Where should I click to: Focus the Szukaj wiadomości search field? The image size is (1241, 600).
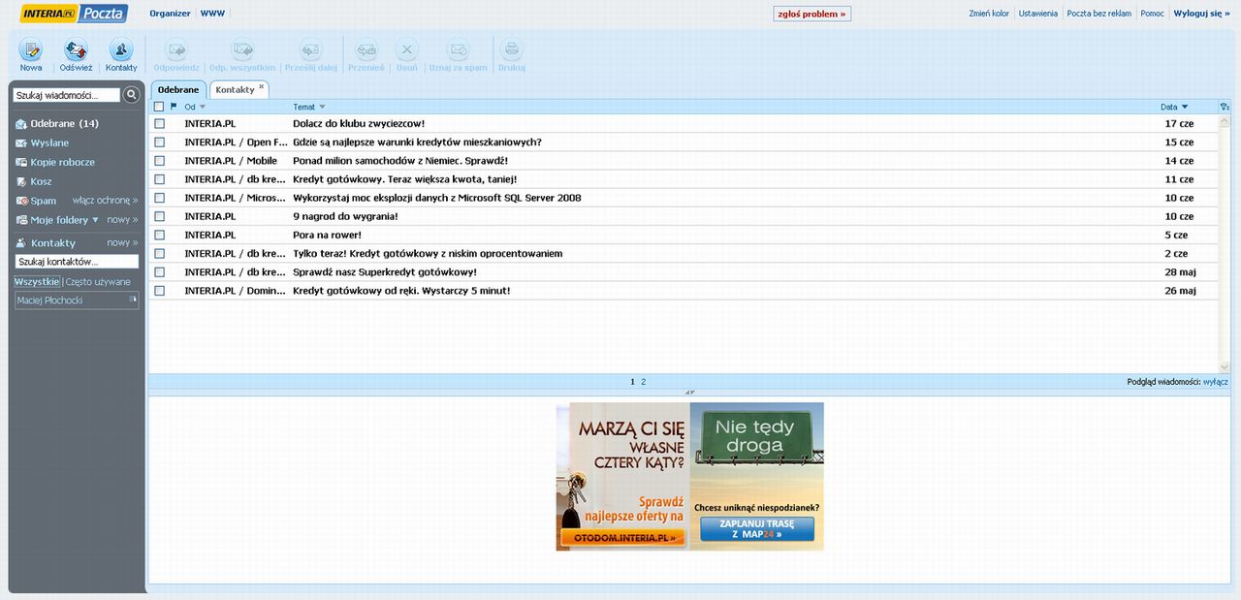click(x=67, y=95)
